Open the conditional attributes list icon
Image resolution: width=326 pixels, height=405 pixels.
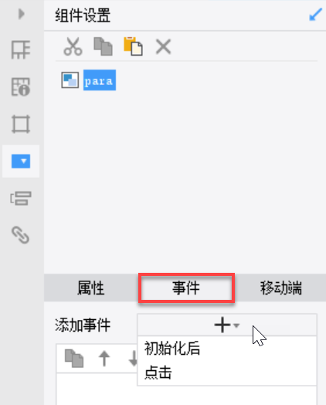coord(21,199)
